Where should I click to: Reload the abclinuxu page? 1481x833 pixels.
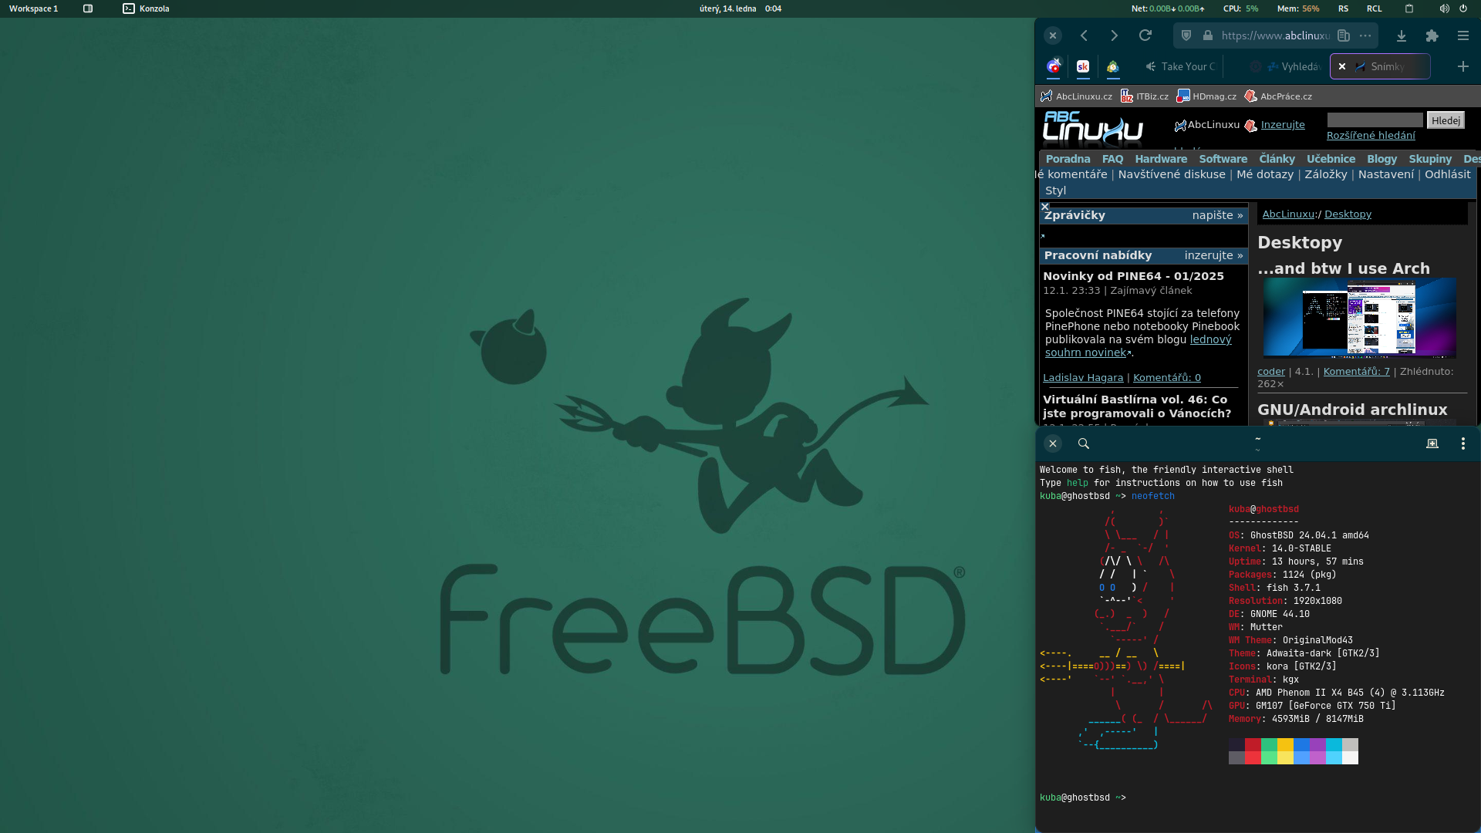tap(1145, 35)
